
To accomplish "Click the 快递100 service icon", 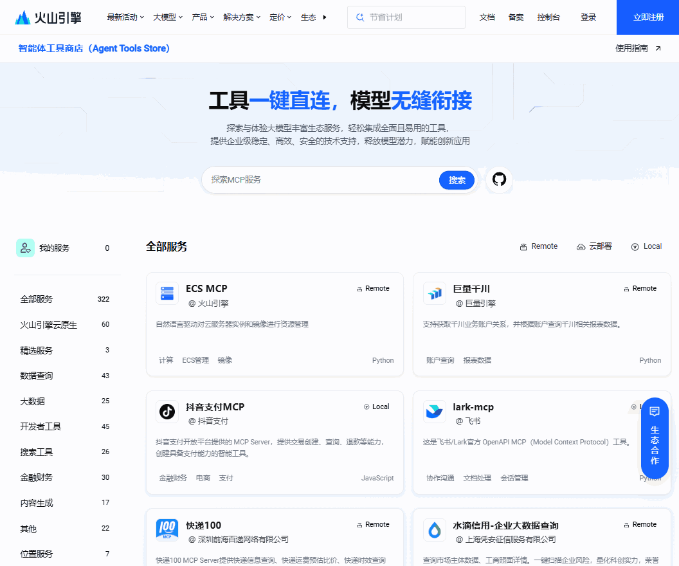I will pos(167,530).
